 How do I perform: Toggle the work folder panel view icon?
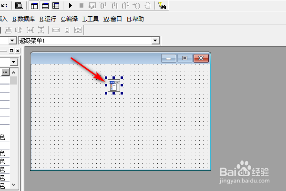pyautogui.click(x=34, y=6)
